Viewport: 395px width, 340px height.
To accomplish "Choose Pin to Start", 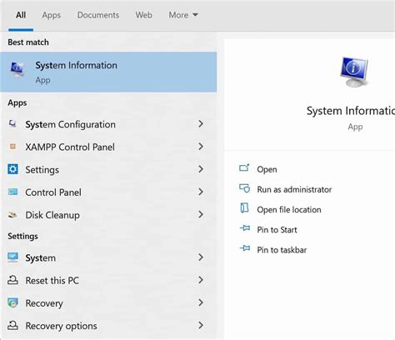I will (x=277, y=230).
